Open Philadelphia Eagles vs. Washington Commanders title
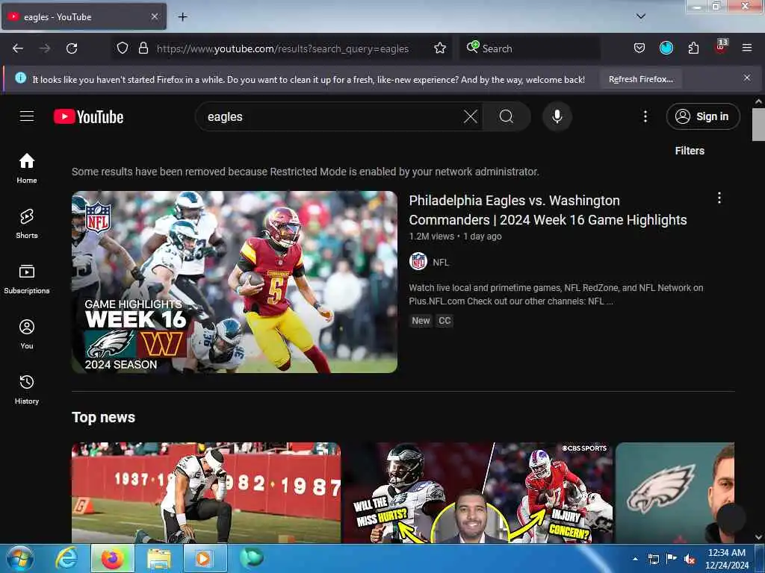Image resolution: width=765 pixels, height=573 pixels. (x=548, y=210)
